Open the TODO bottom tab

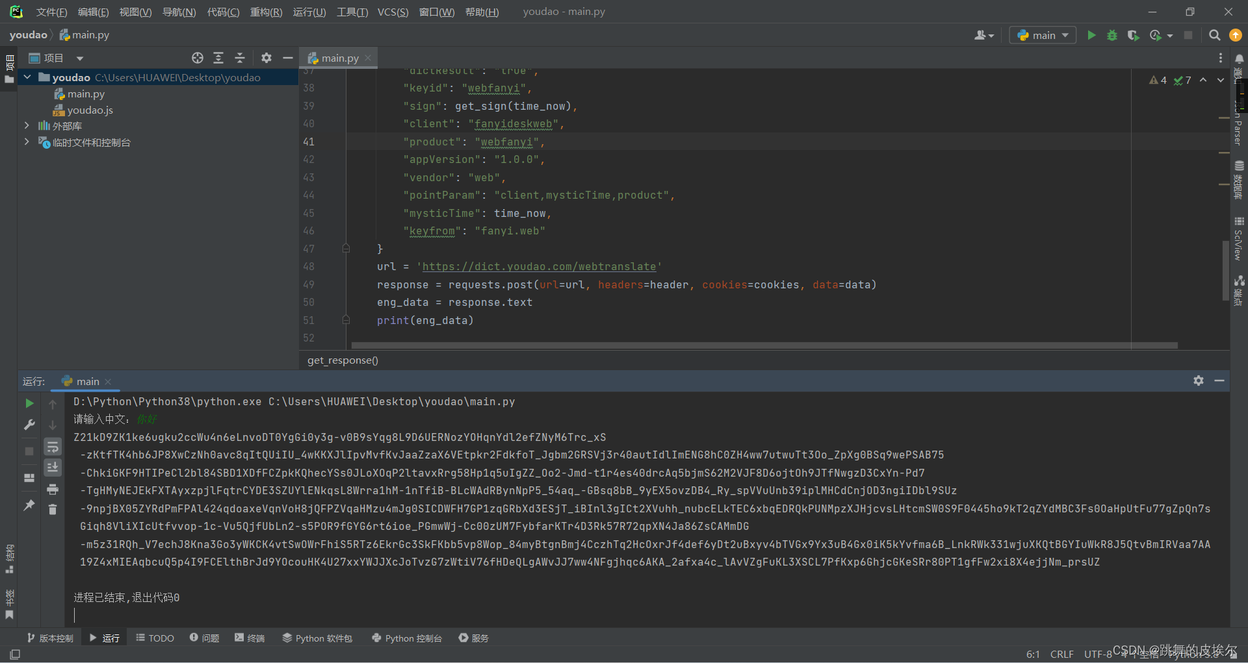(x=155, y=638)
